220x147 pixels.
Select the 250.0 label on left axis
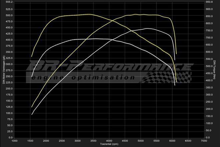(x=9, y=77)
